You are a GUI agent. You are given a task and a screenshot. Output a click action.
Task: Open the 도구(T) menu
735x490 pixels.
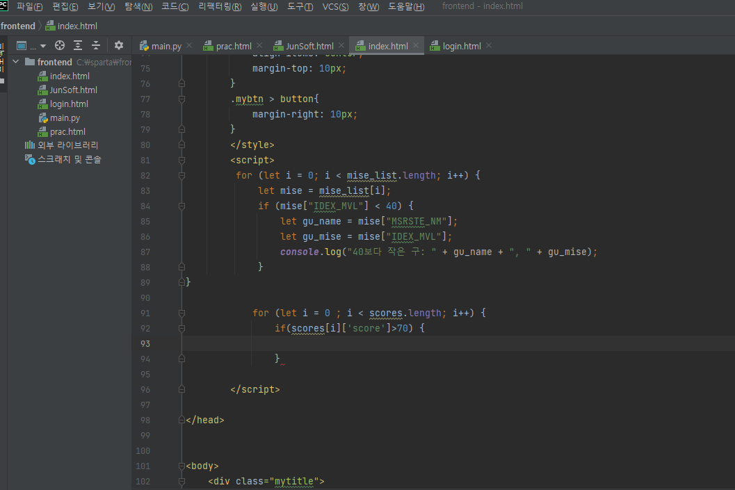(x=300, y=6)
